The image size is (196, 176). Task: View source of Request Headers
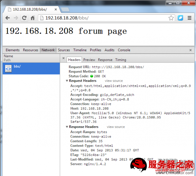pos(114,81)
